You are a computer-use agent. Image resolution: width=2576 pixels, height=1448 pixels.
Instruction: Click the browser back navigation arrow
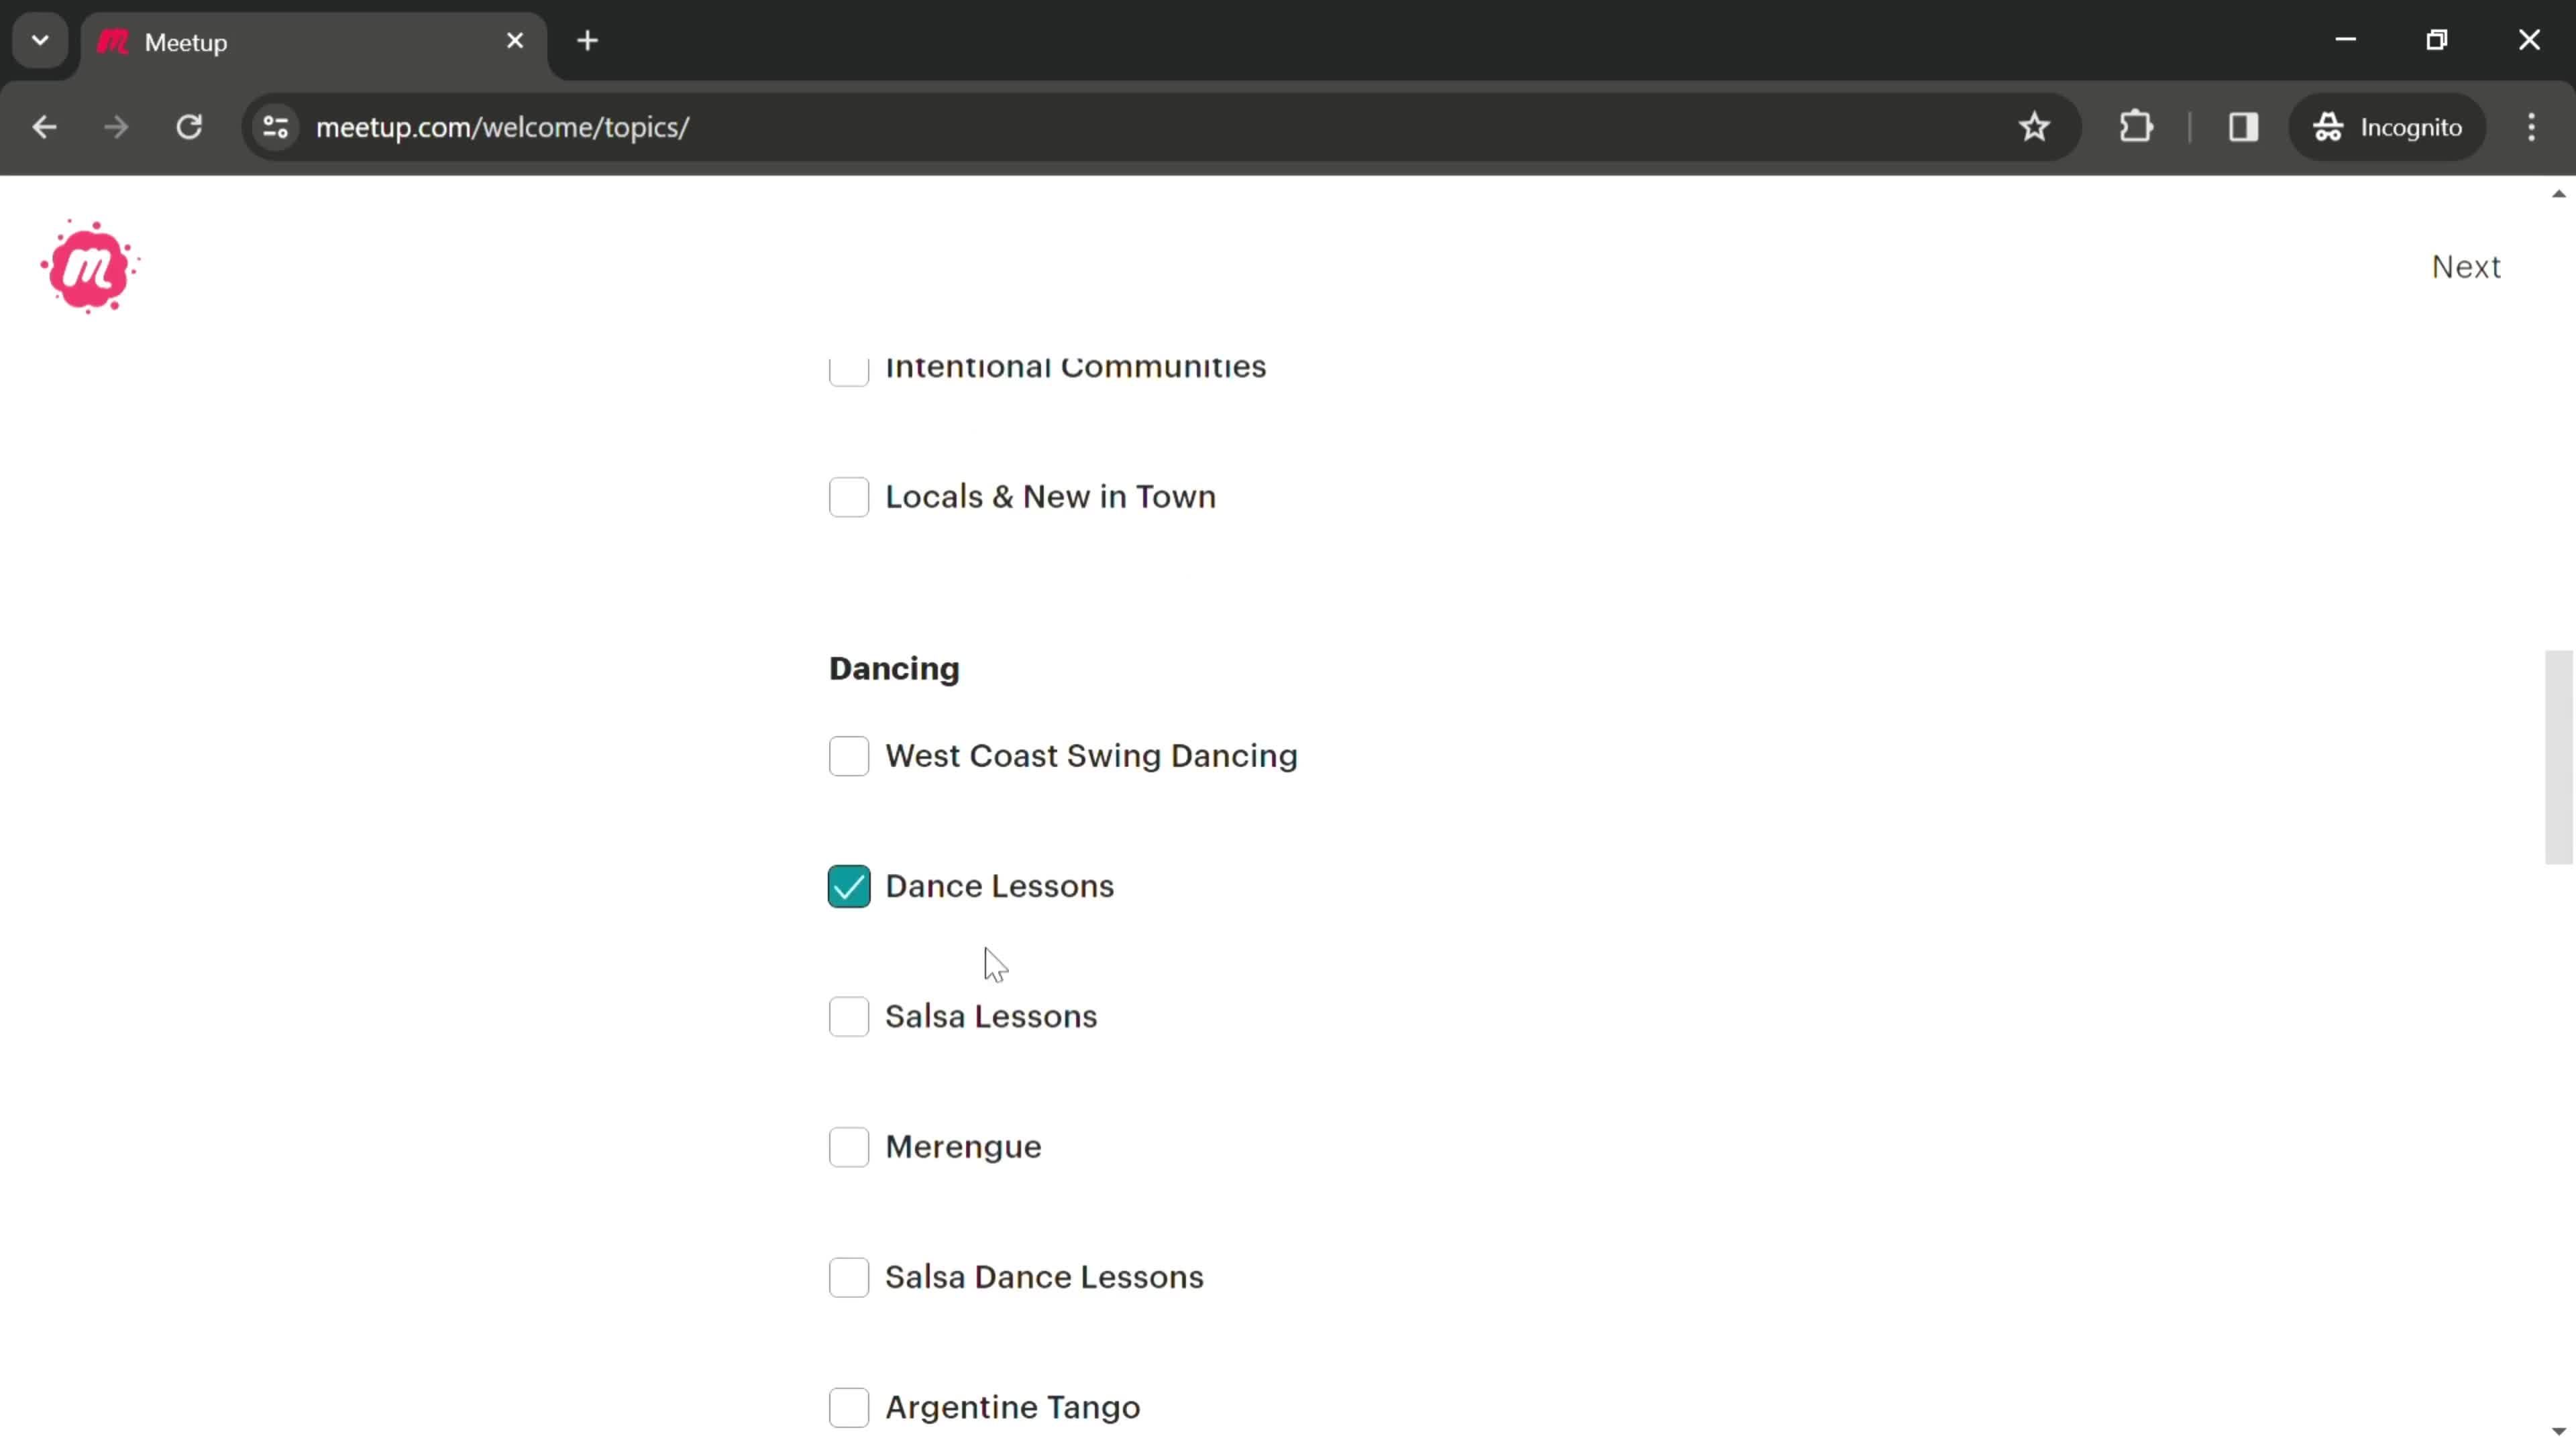point(44,125)
